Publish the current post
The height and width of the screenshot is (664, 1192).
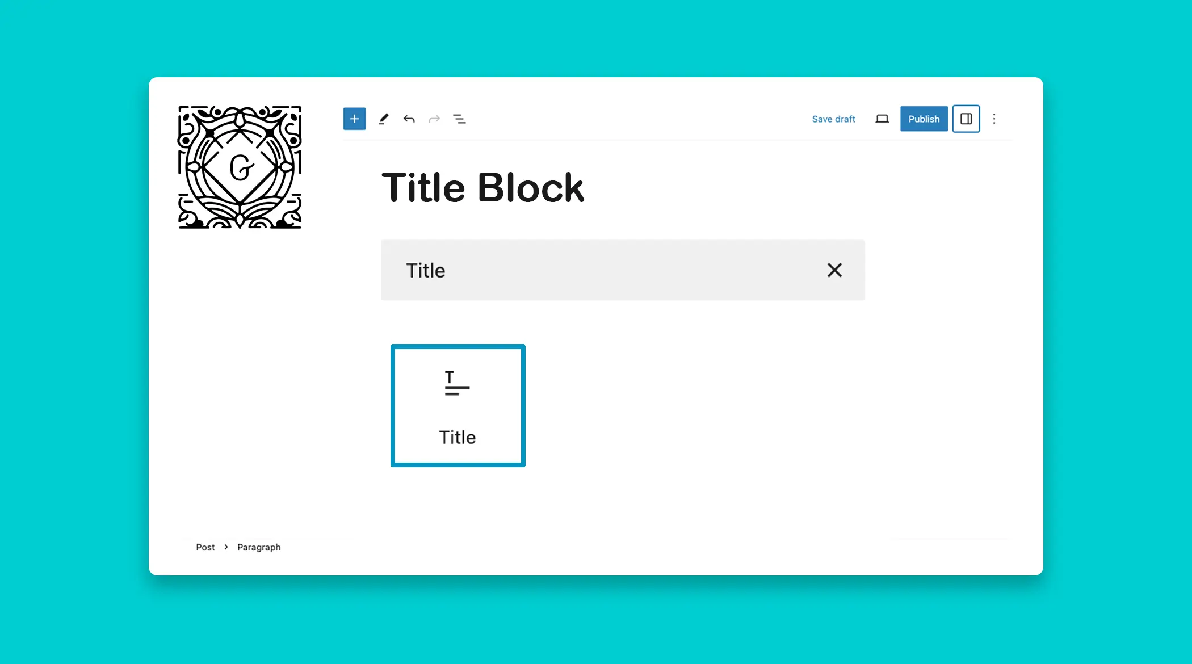(924, 119)
